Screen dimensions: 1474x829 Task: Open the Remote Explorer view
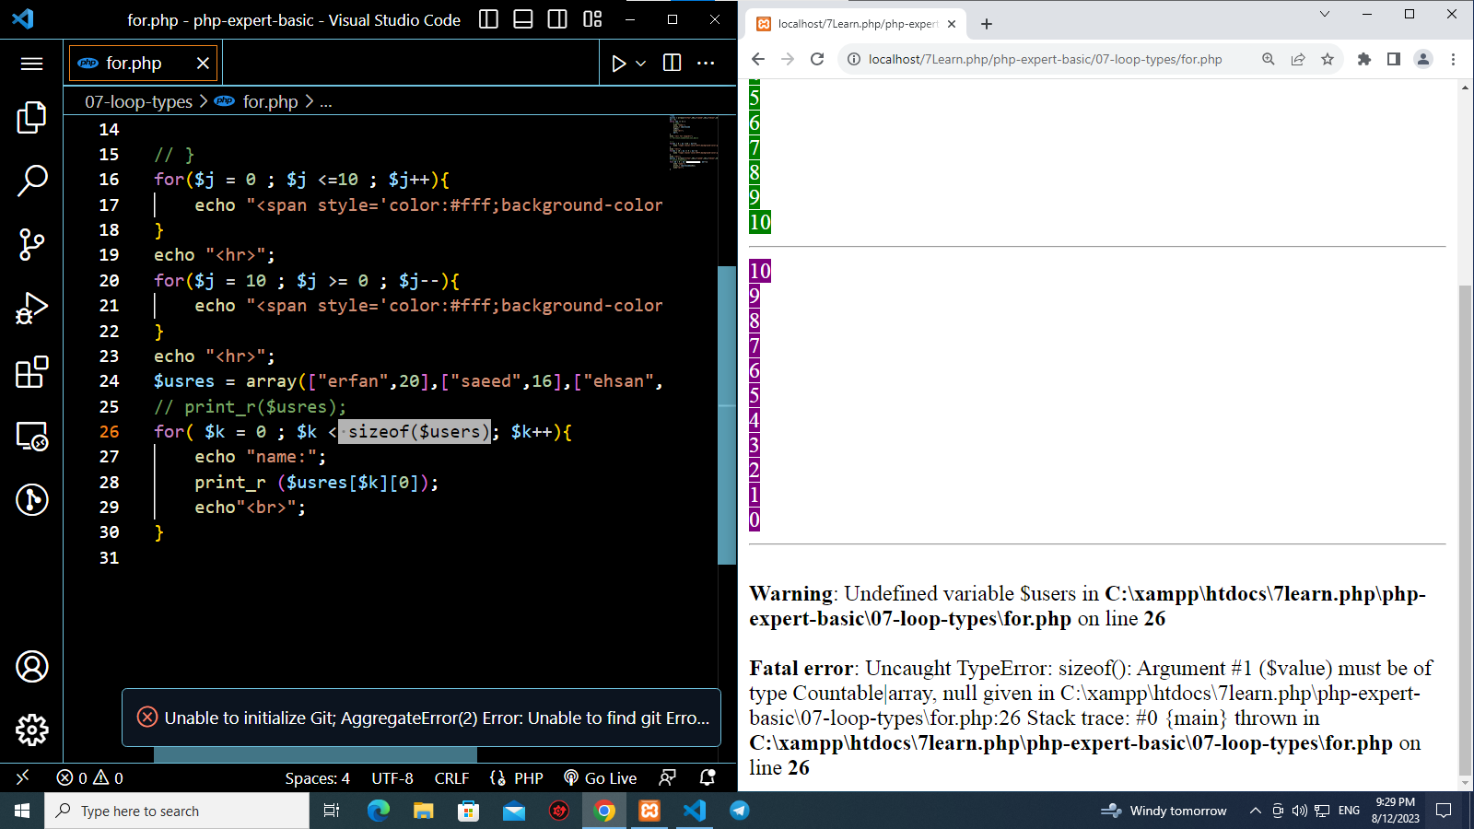(x=31, y=436)
